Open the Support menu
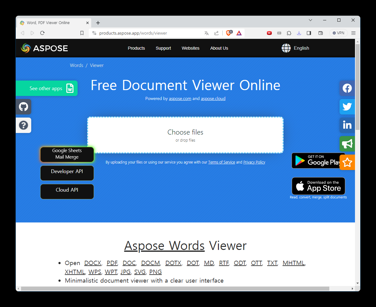 coord(163,48)
